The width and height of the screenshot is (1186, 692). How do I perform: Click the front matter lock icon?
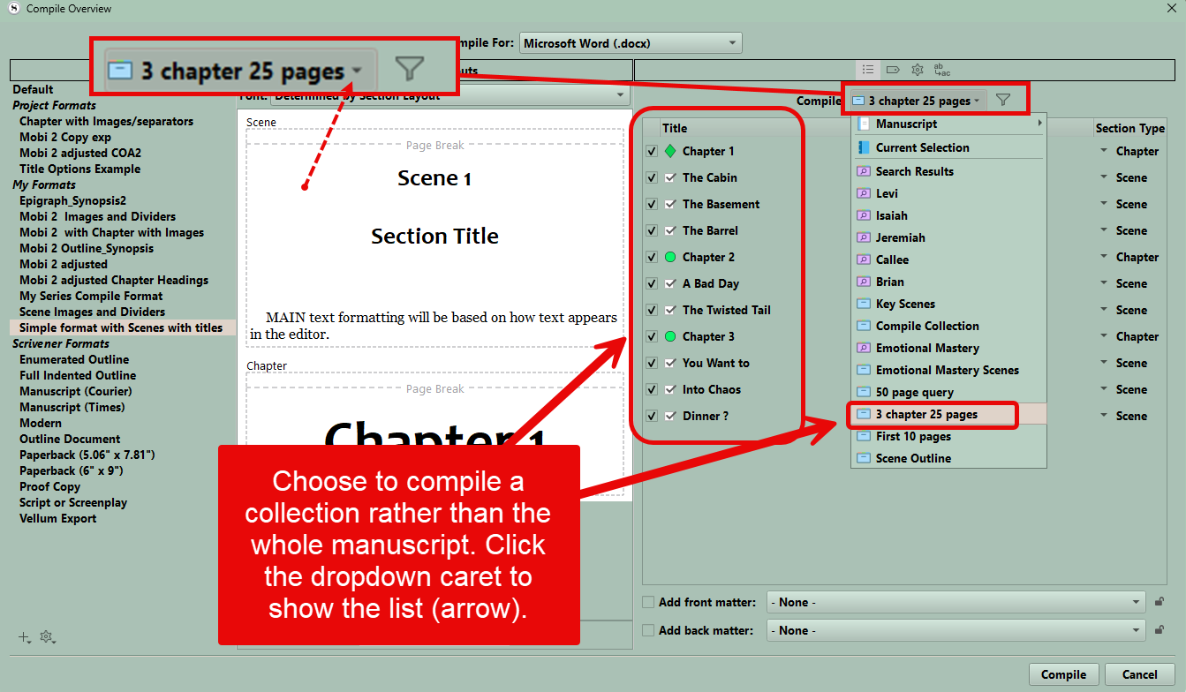[x=1160, y=602]
